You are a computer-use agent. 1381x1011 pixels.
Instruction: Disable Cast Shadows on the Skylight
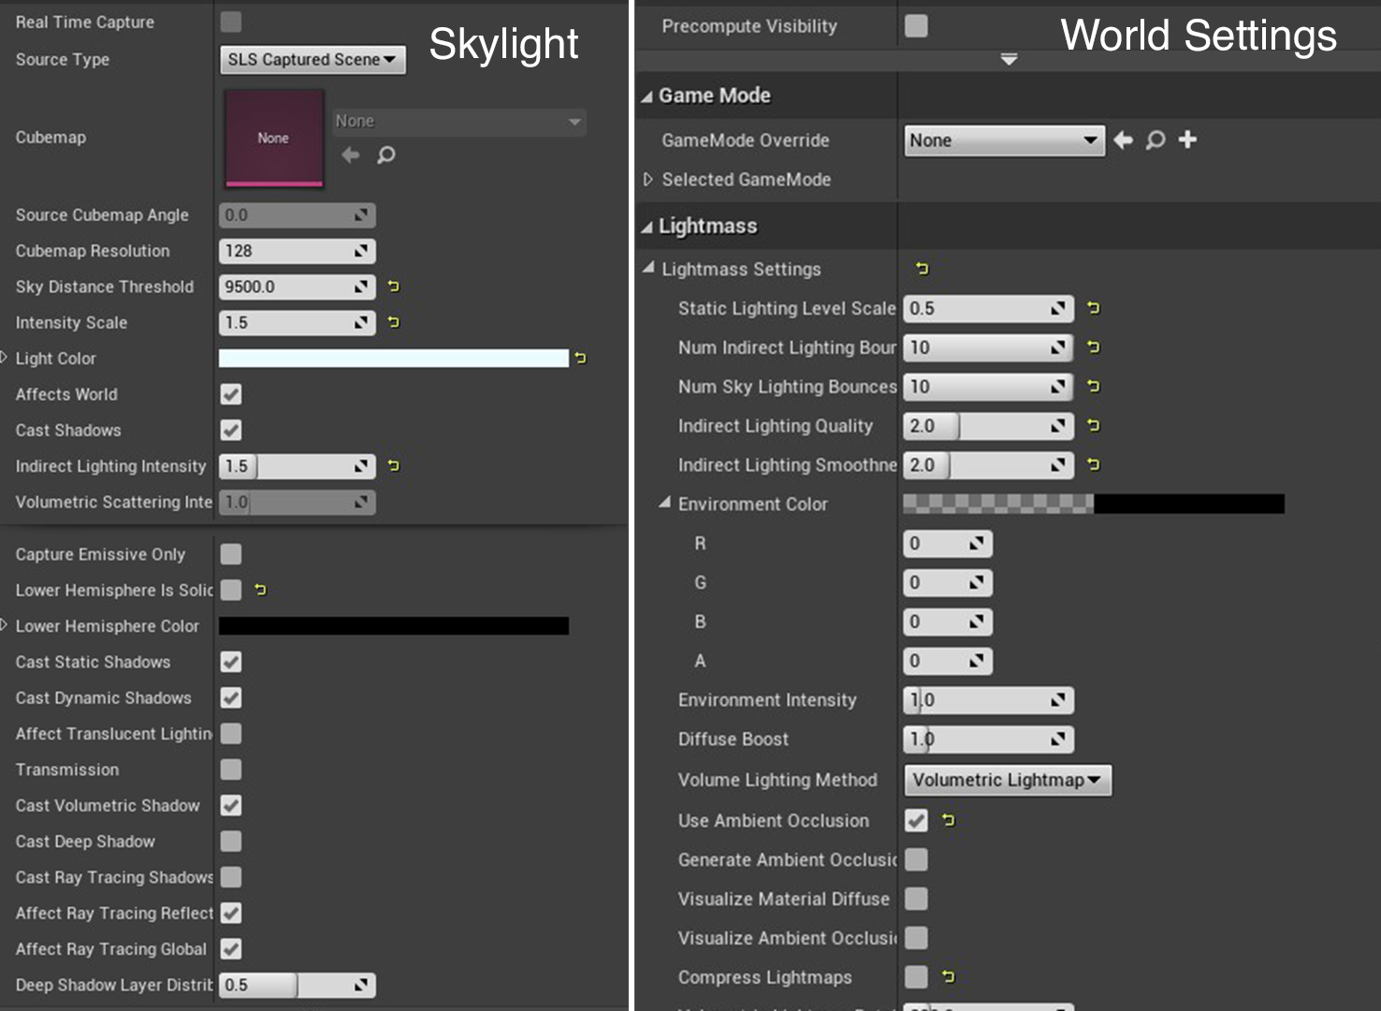click(x=230, y=430)
